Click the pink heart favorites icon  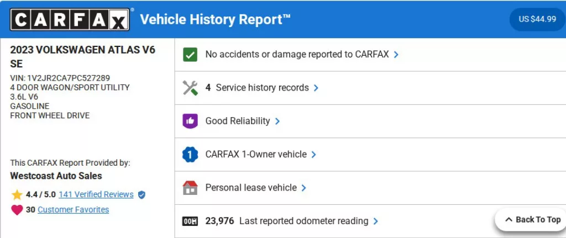pyautogui.click(x=17, y=210)
